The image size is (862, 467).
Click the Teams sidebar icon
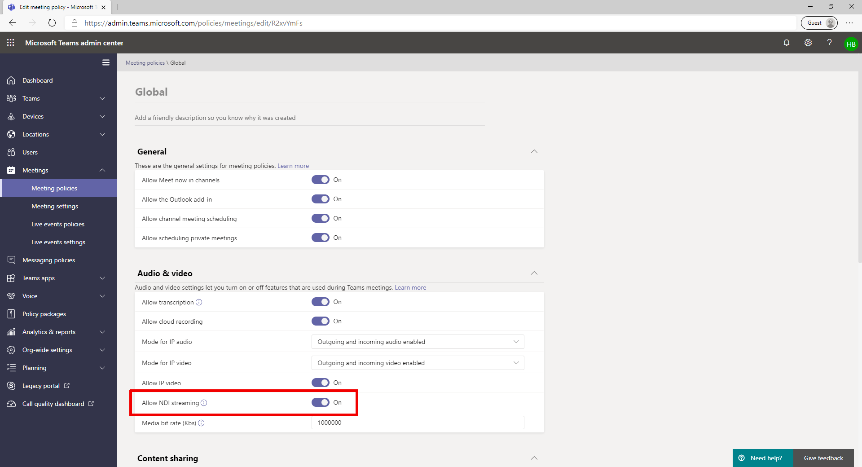coord(11,98)
